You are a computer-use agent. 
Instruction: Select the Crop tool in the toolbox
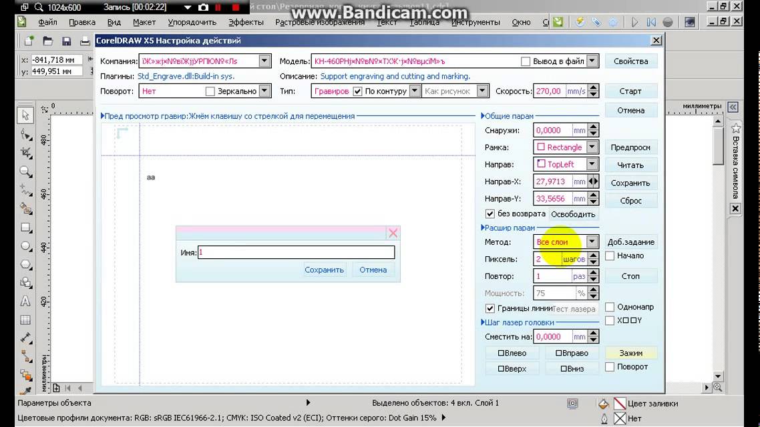pos(25,153)
